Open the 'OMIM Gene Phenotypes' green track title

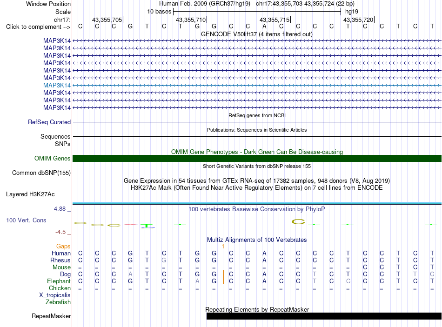257,152
